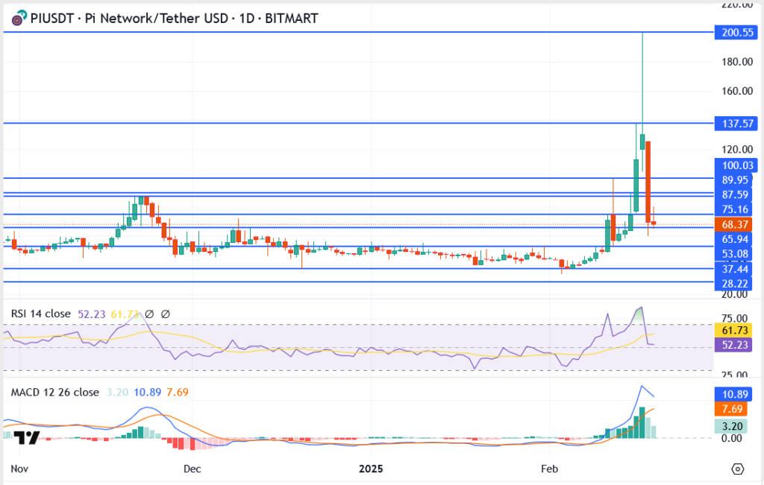764x485 pixels.
Task: Click the second ∅ symbol beside RSI values
Action: [165, 314]
